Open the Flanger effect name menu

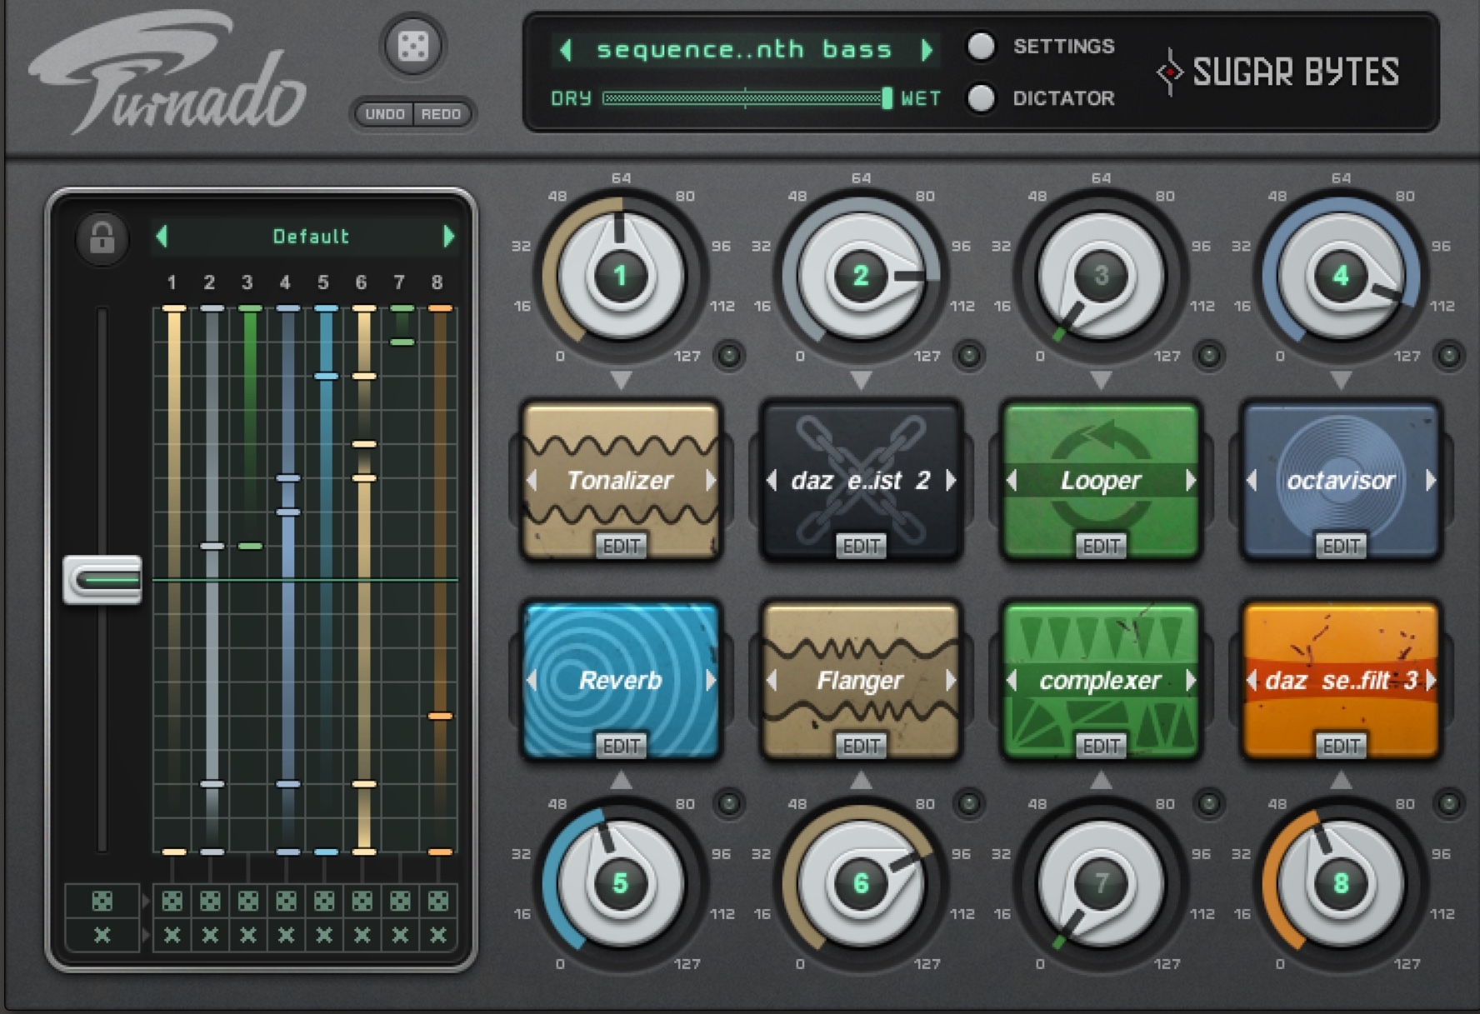pyautogui.click(x=860, y=681)
